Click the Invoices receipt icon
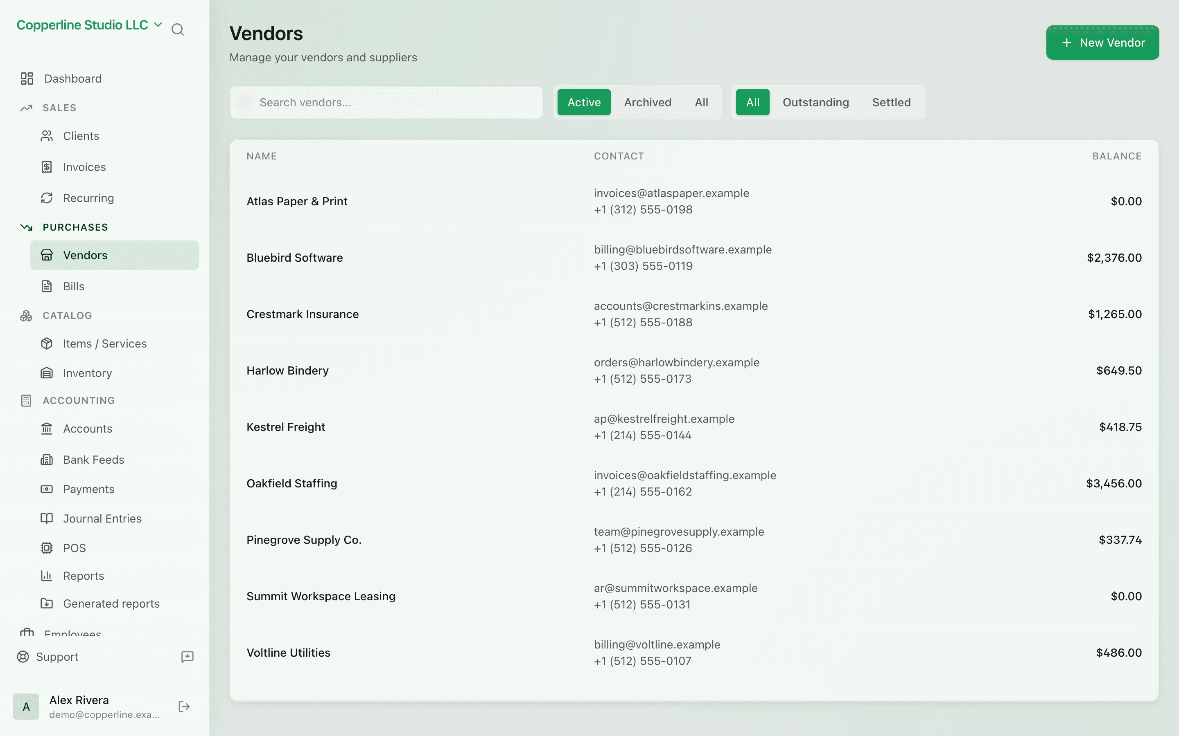Viewport: 1179px width, 736px height. click(47, 167)
